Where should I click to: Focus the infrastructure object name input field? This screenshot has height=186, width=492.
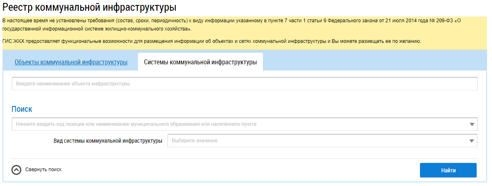pyautogui.click(x=244, y=84)
